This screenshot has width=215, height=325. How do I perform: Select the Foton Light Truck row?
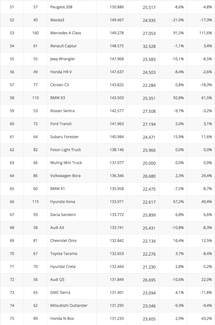pos(107,150)
